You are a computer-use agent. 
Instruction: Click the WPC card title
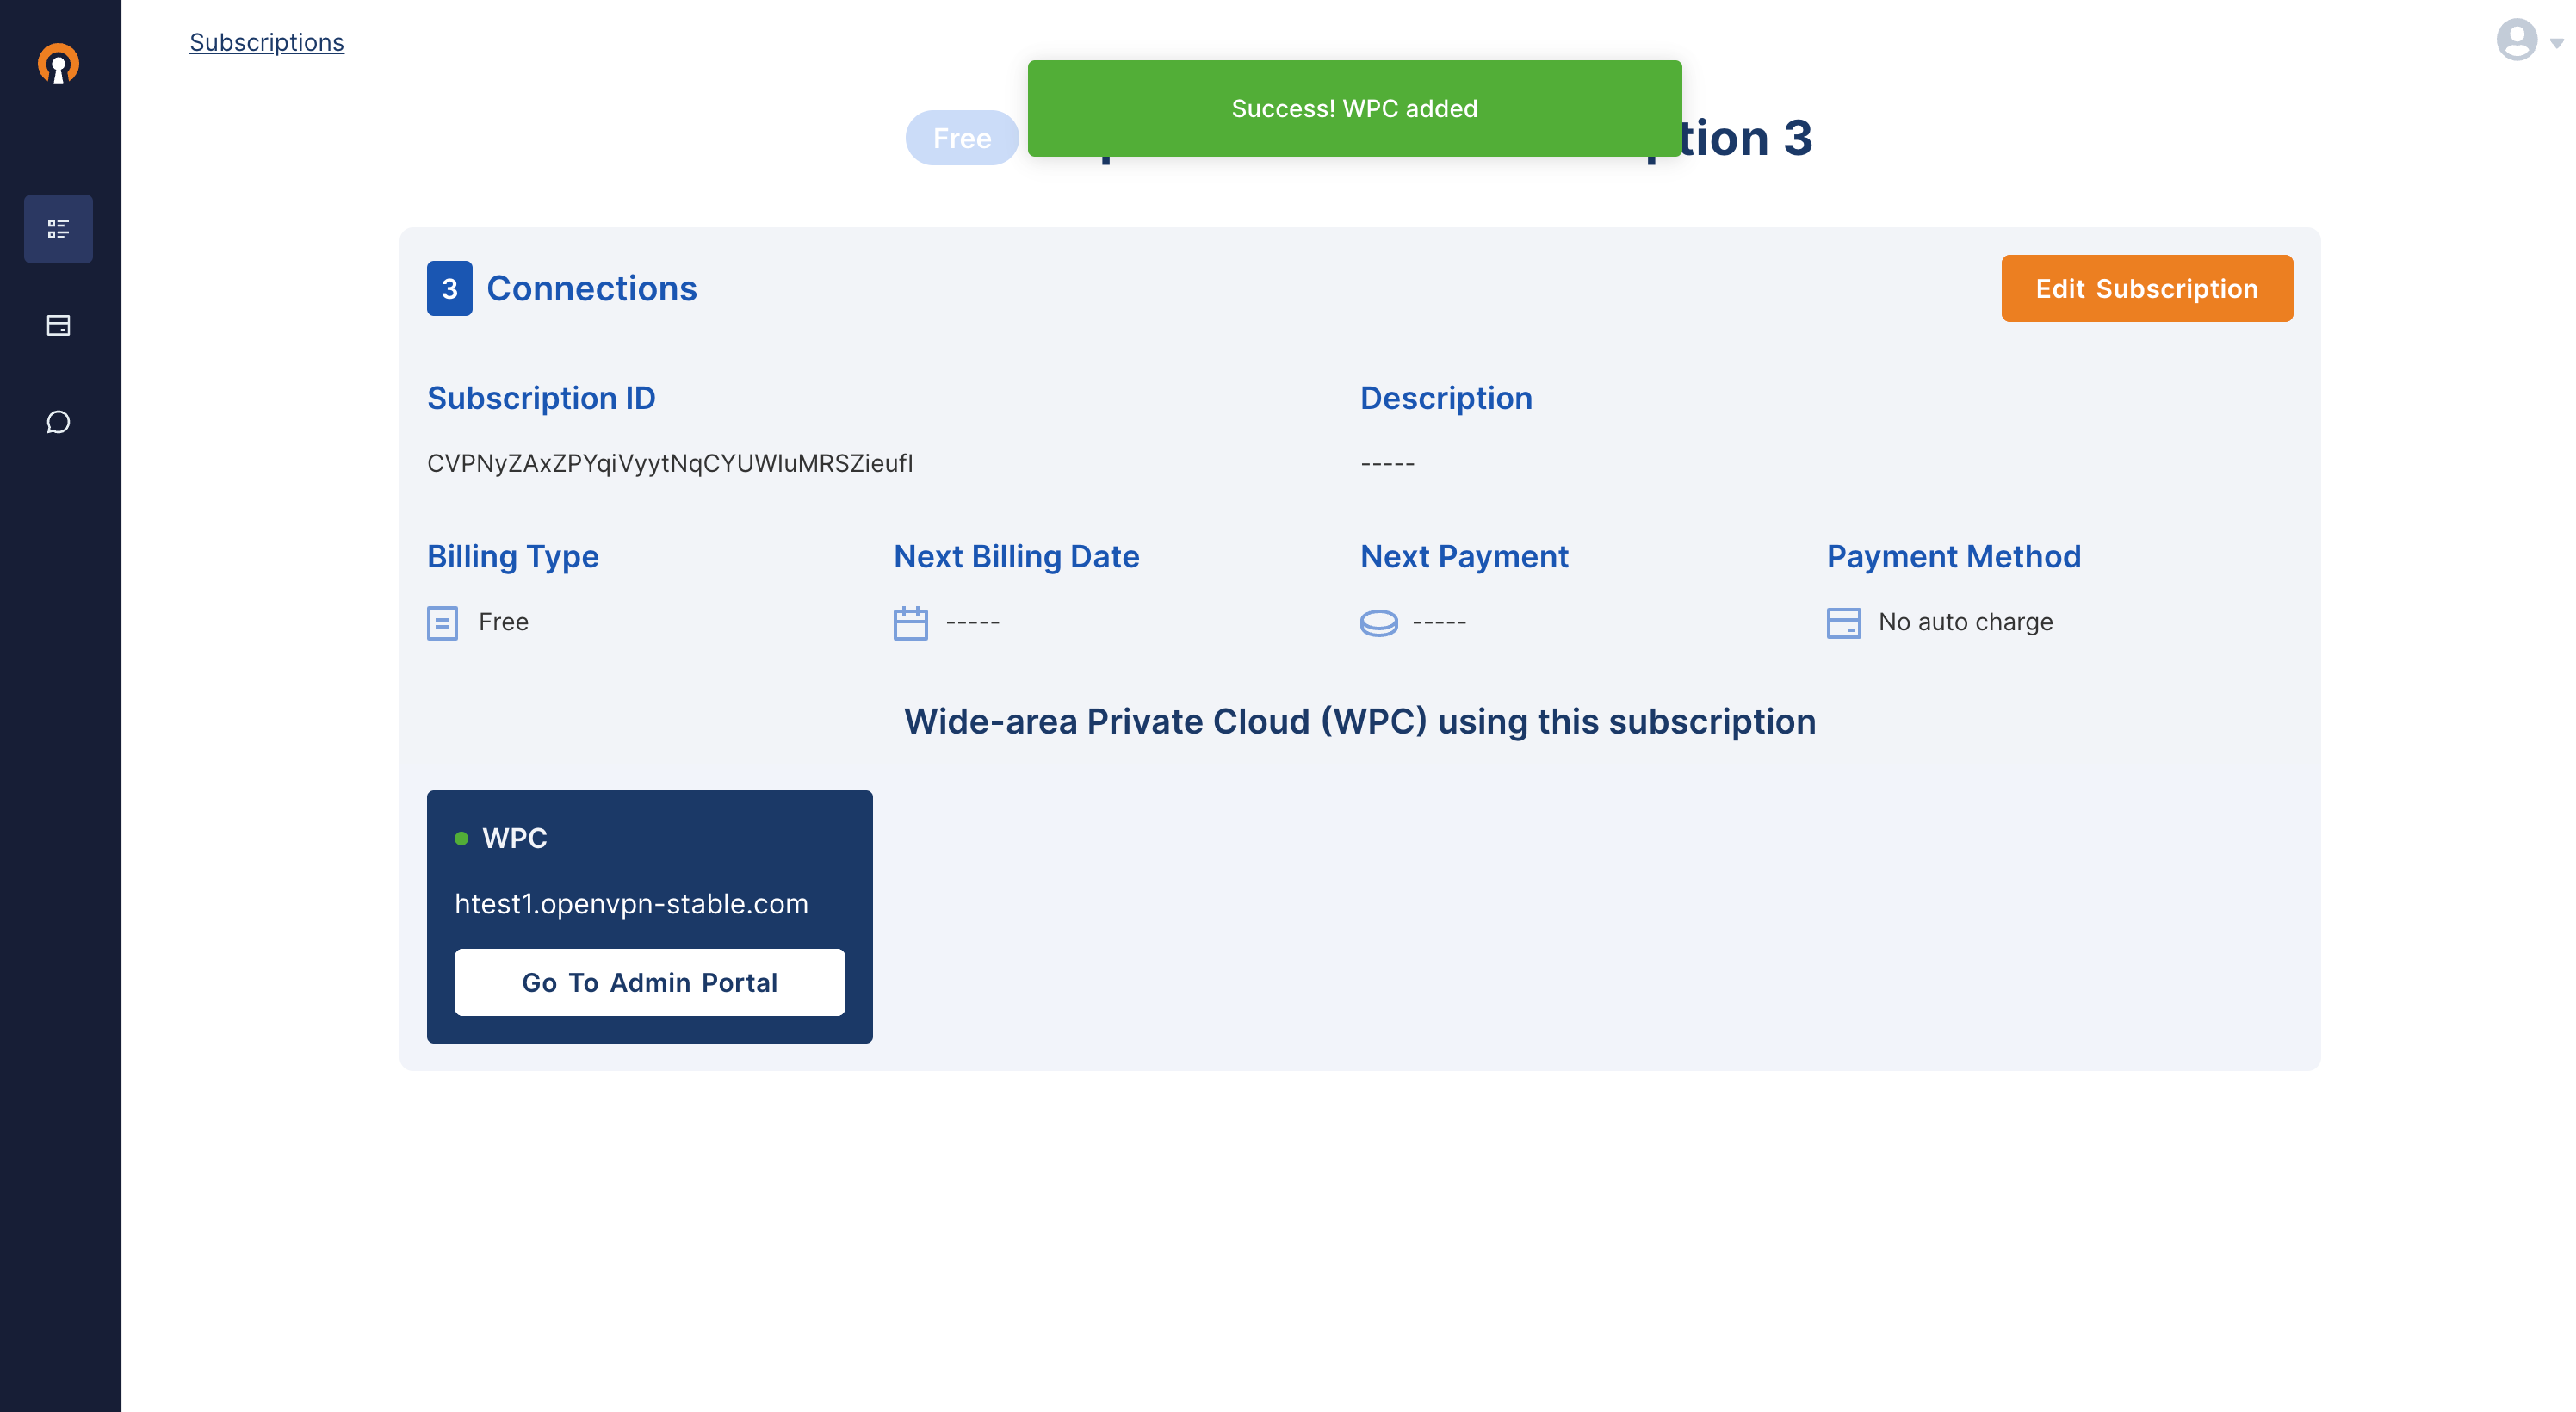pyautogui.click(x=514, y=838)
